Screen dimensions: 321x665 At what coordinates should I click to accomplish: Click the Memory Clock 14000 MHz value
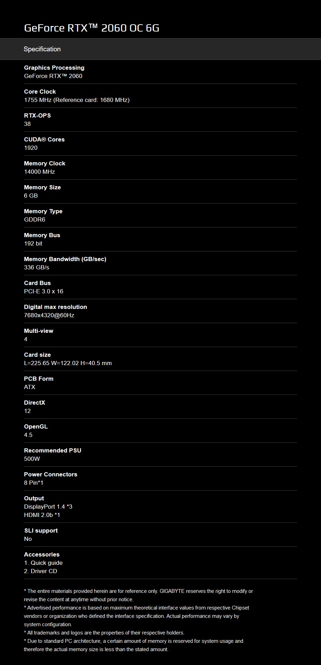(39, 172)
